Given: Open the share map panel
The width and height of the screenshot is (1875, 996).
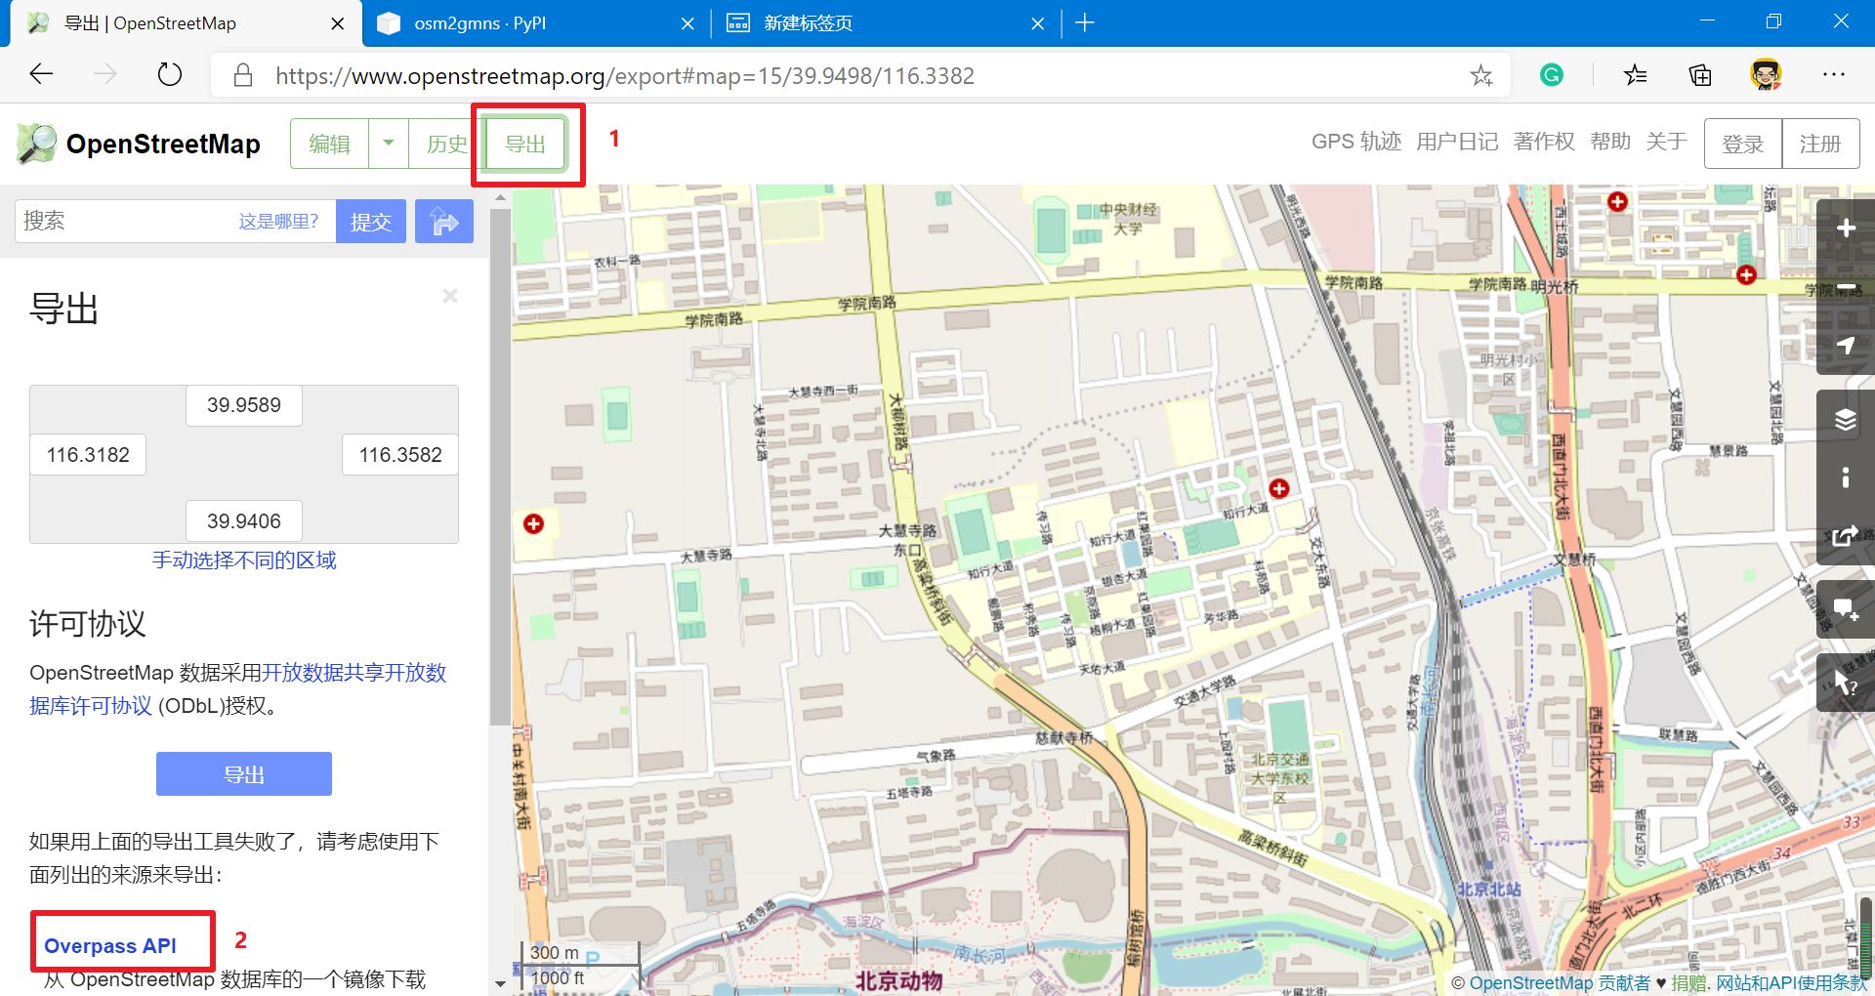Looking at the screenshot, I should pos(1845,536).
